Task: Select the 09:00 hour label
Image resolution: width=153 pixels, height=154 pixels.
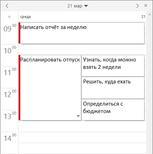Action: tap(10, 28)
